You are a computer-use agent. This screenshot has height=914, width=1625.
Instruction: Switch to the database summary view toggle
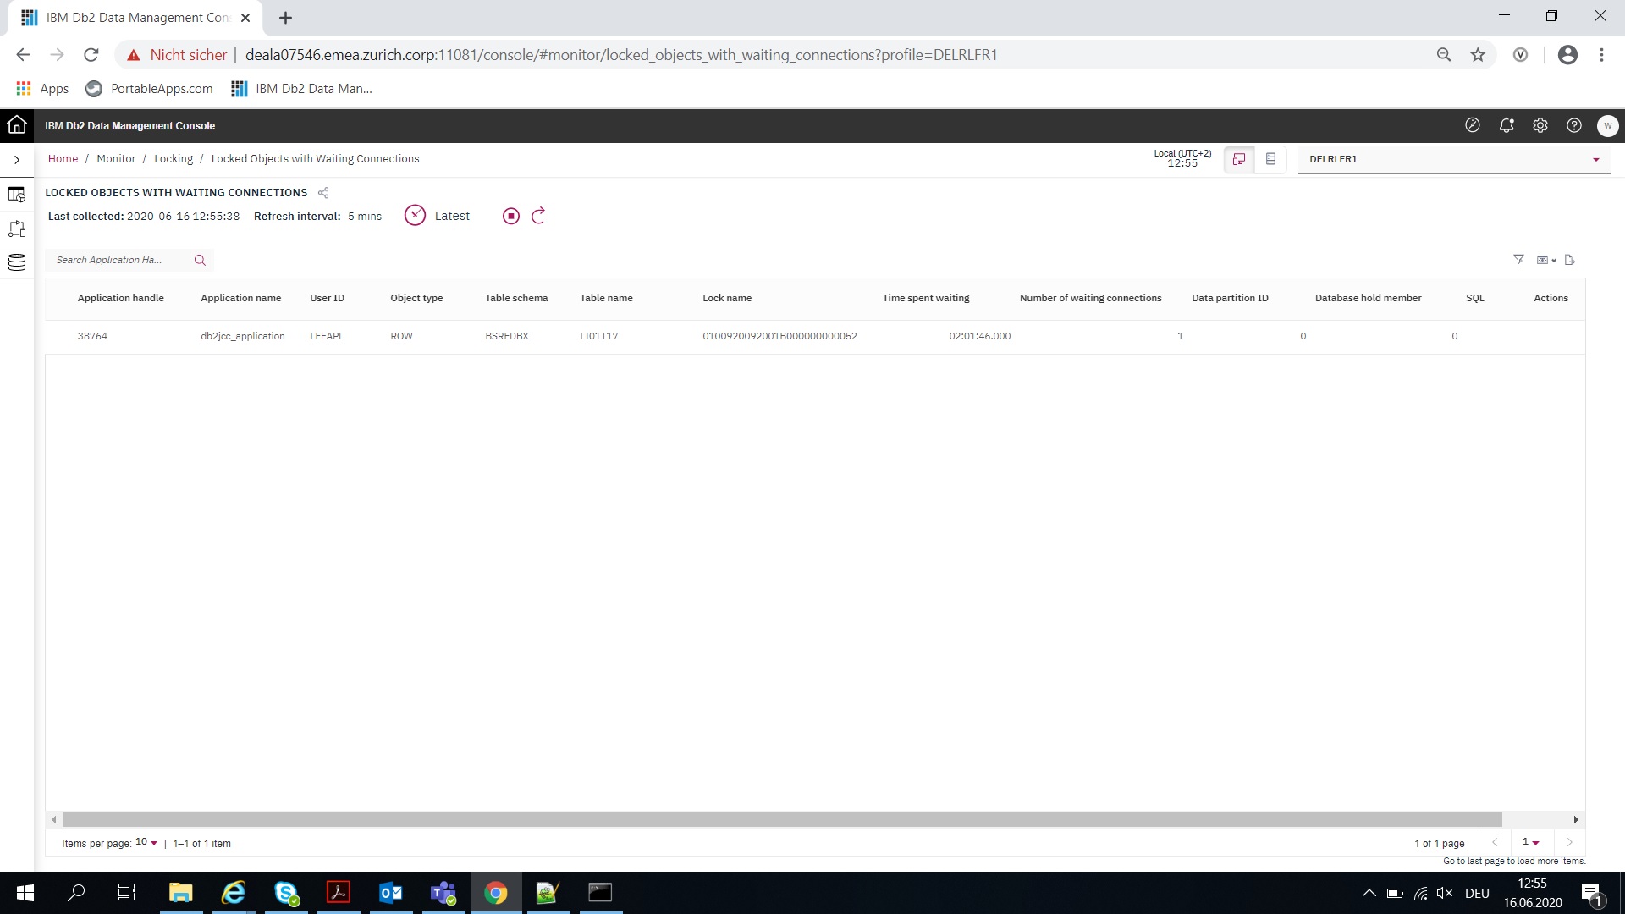tap(1270, 159)
